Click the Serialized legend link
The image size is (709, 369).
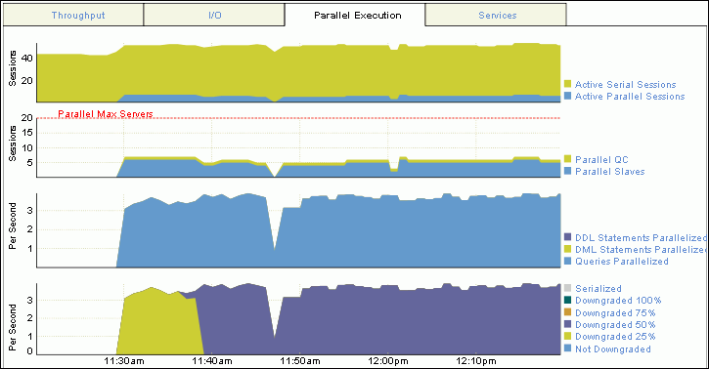[598, 289]
